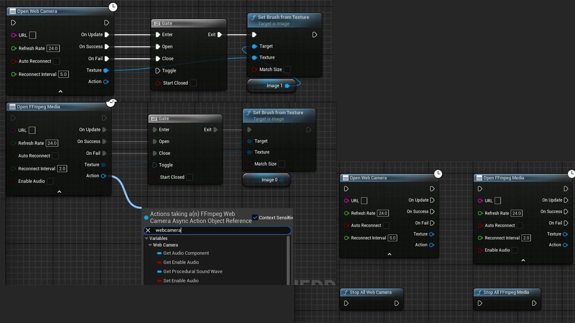
Task: Enable Auto Reconnect on wired Open Web Camera node
Action: pyautogui.click(x=56, y=61)
